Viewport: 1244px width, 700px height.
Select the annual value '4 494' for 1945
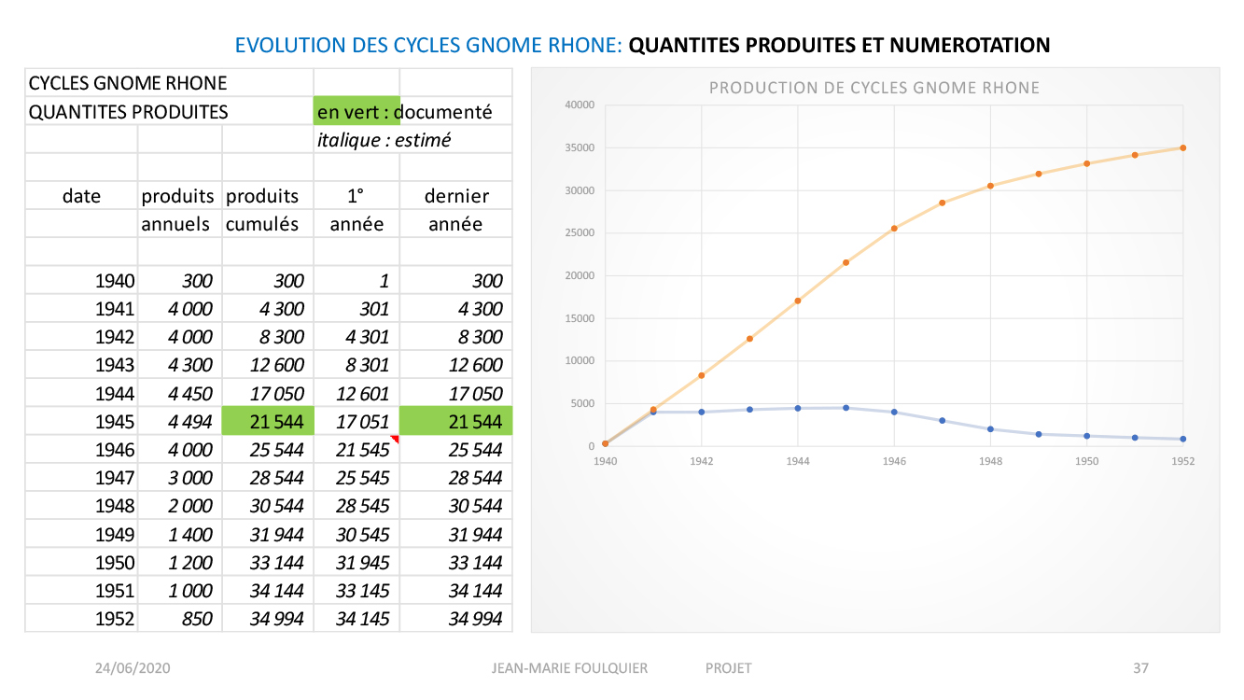(179, 421)
